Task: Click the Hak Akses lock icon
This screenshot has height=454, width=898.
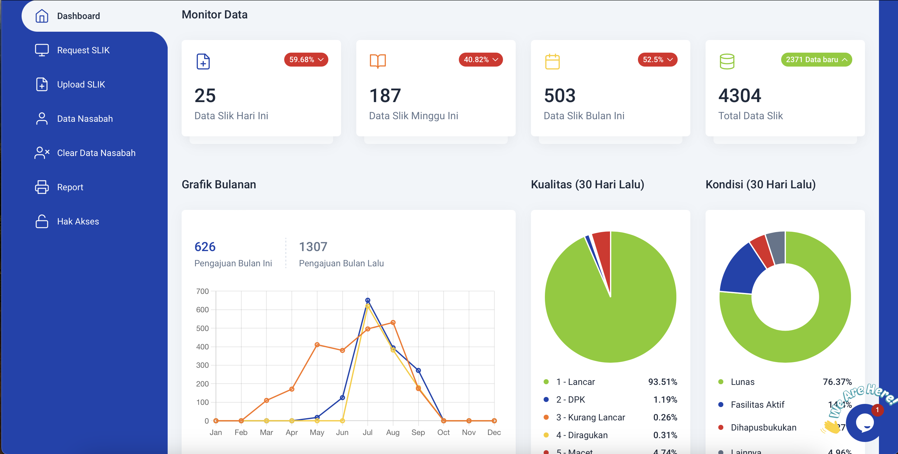Action: point(42,221)
